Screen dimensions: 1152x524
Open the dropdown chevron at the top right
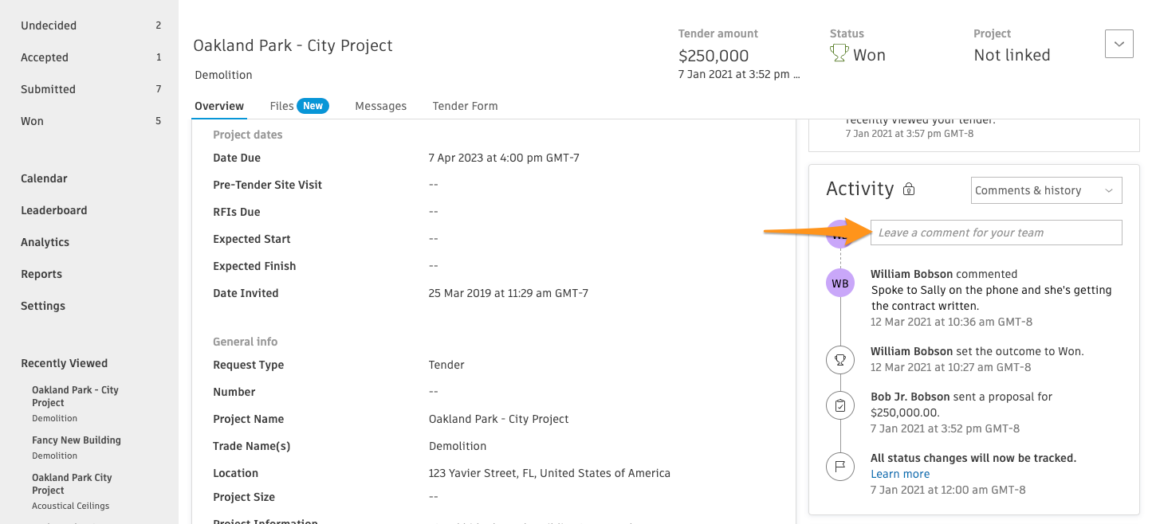coord(1119,44)
